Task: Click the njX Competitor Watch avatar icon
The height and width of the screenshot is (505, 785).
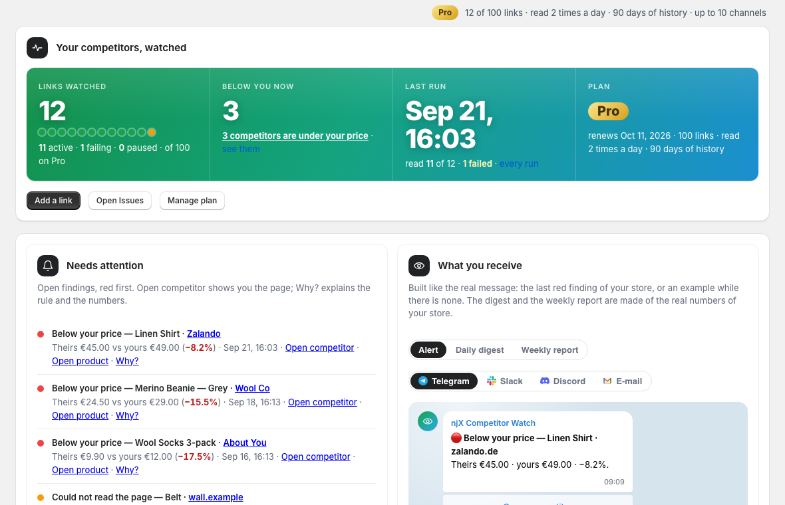Action: (428, 421)
